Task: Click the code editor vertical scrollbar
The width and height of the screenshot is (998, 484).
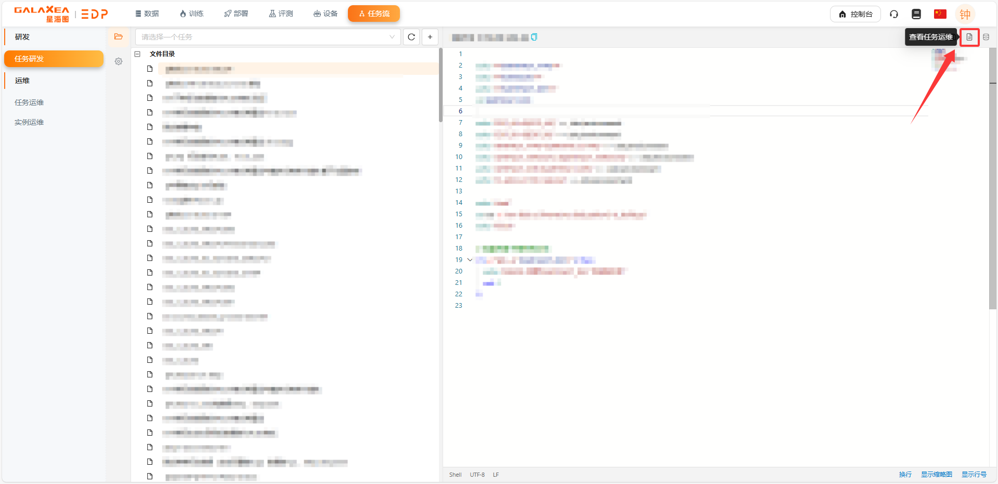Action: click(x=993, y=182)
